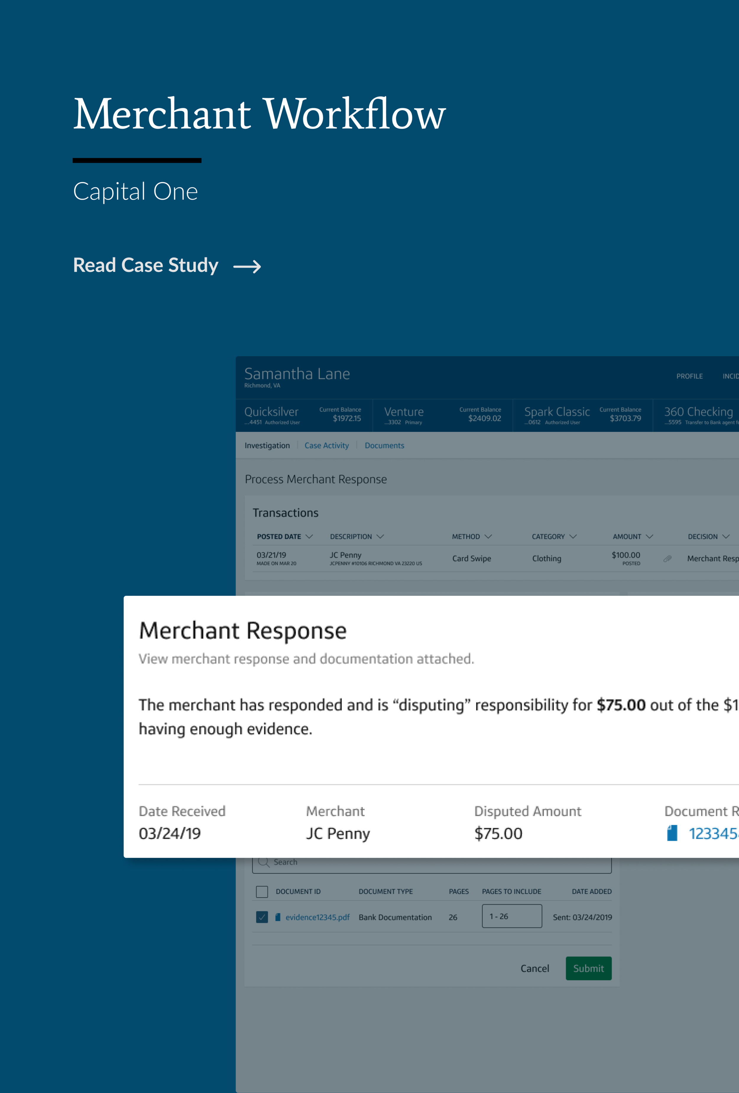The height and width of the screenshot is (1093, 739).
Task: Click the Merchant Resp decision cell
Action: (x=713, y=559)
